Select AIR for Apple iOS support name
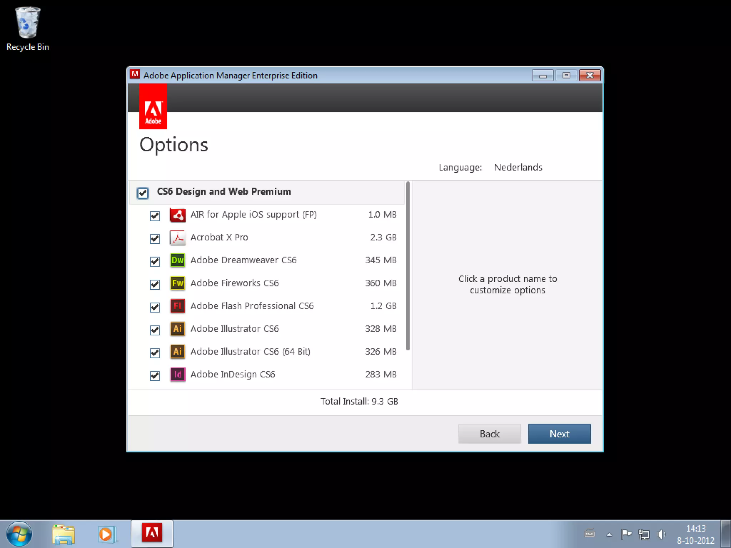 coord(253,214)
